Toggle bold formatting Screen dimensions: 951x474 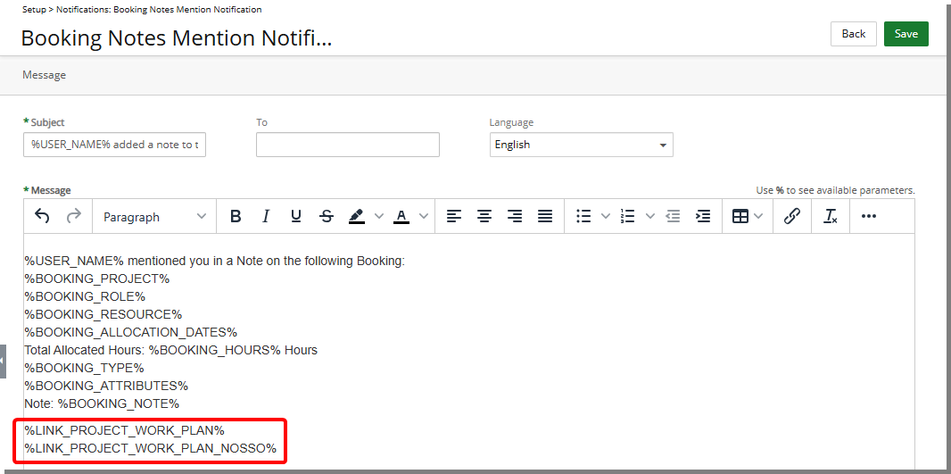(x=236, y=216)
